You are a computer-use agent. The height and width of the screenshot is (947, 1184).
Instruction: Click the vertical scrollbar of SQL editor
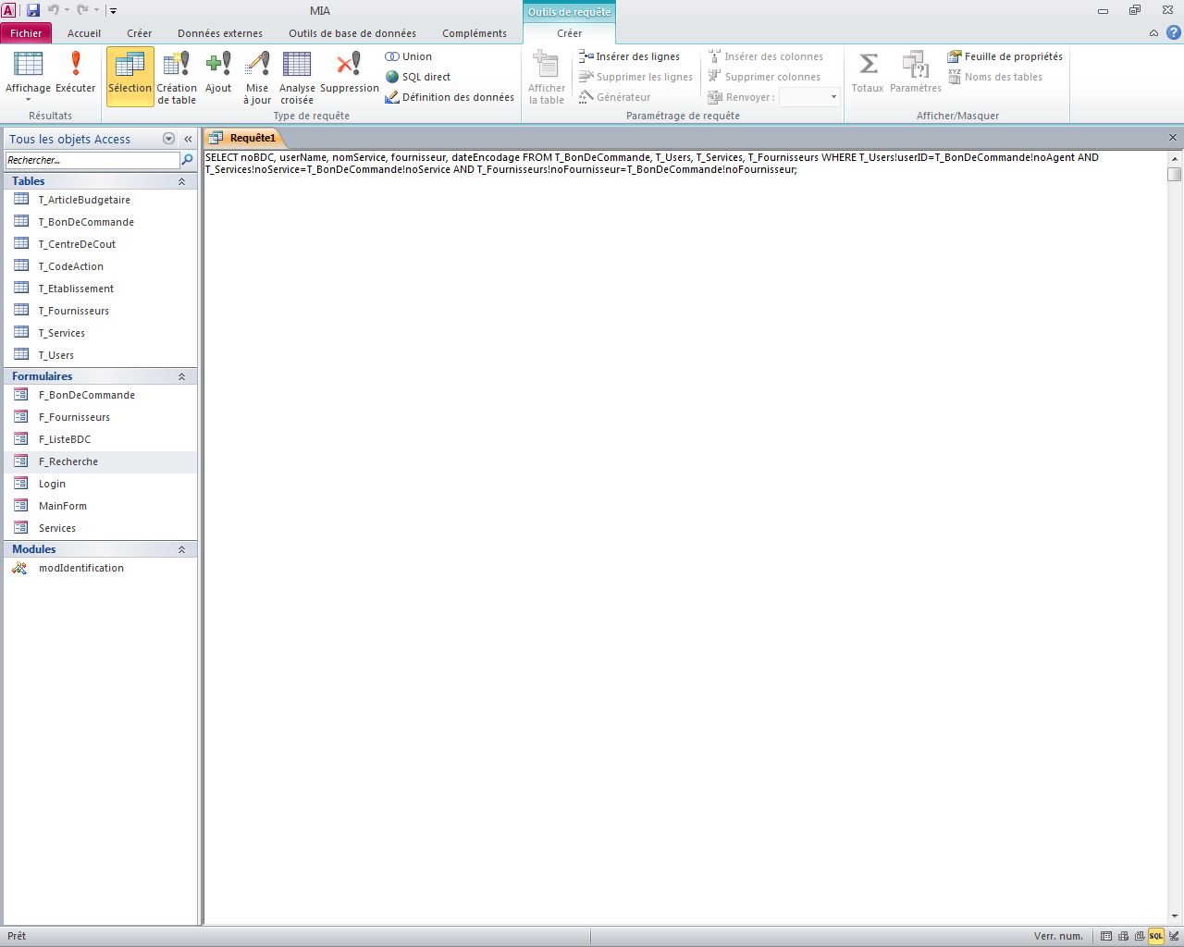point(1175,536)
